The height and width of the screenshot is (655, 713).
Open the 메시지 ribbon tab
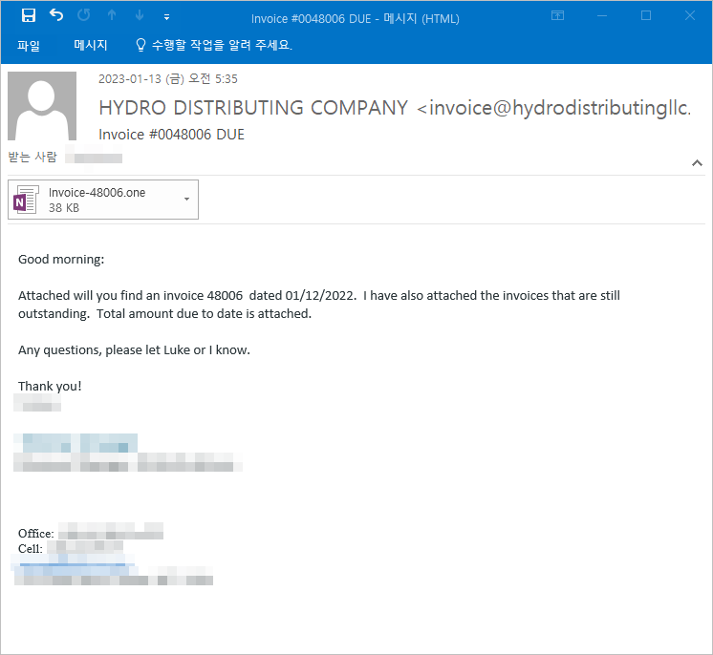click(91, 45)
